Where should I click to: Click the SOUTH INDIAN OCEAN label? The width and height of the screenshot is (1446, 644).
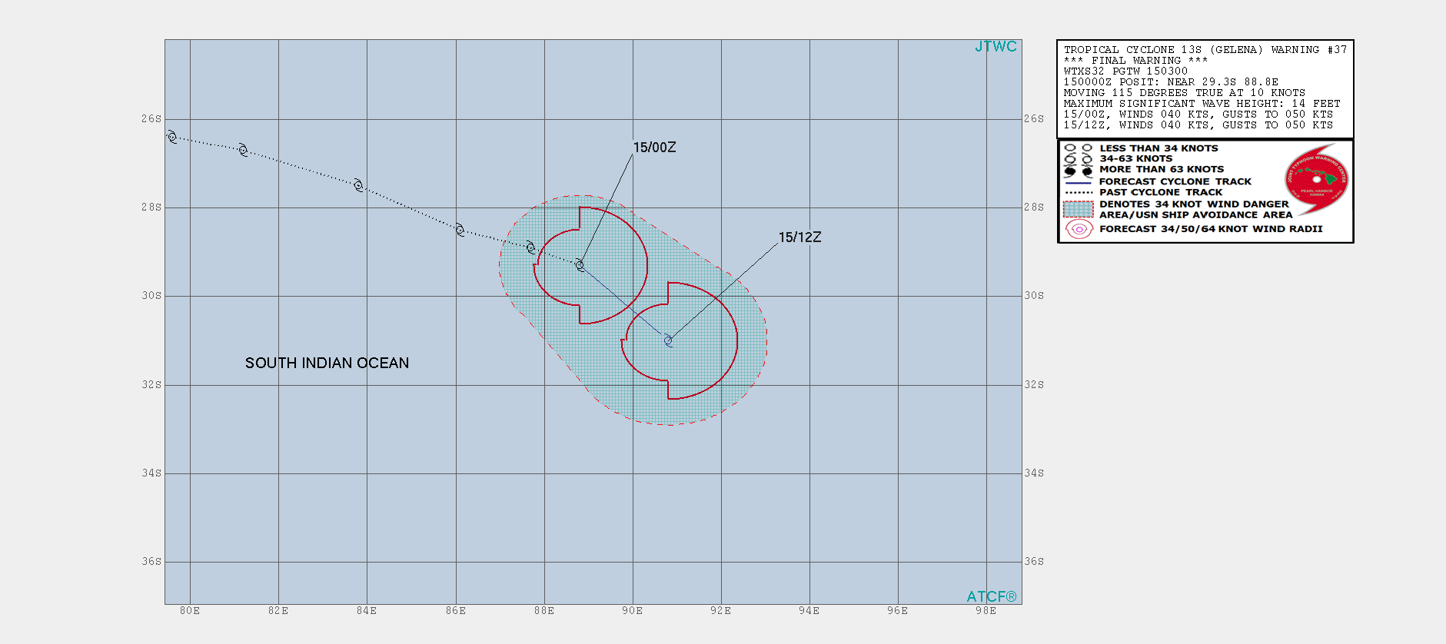[x=327, y=363]
